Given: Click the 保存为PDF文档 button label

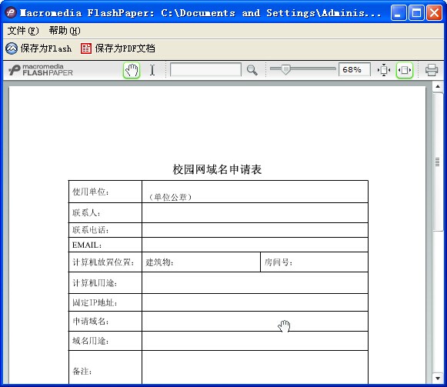Looking at the screenshot, I should coord(125,48).
